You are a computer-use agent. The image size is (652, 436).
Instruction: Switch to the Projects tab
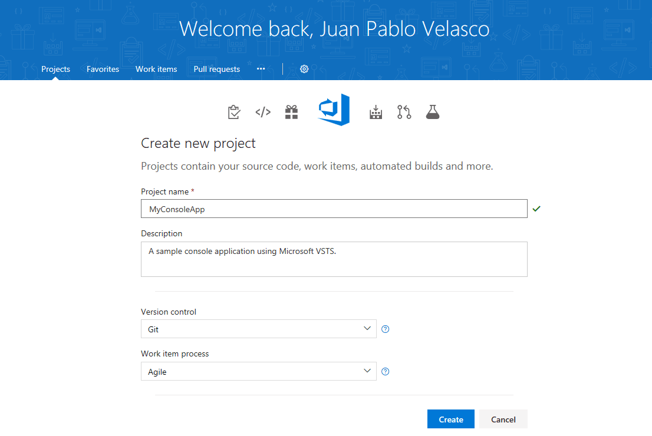56,69
